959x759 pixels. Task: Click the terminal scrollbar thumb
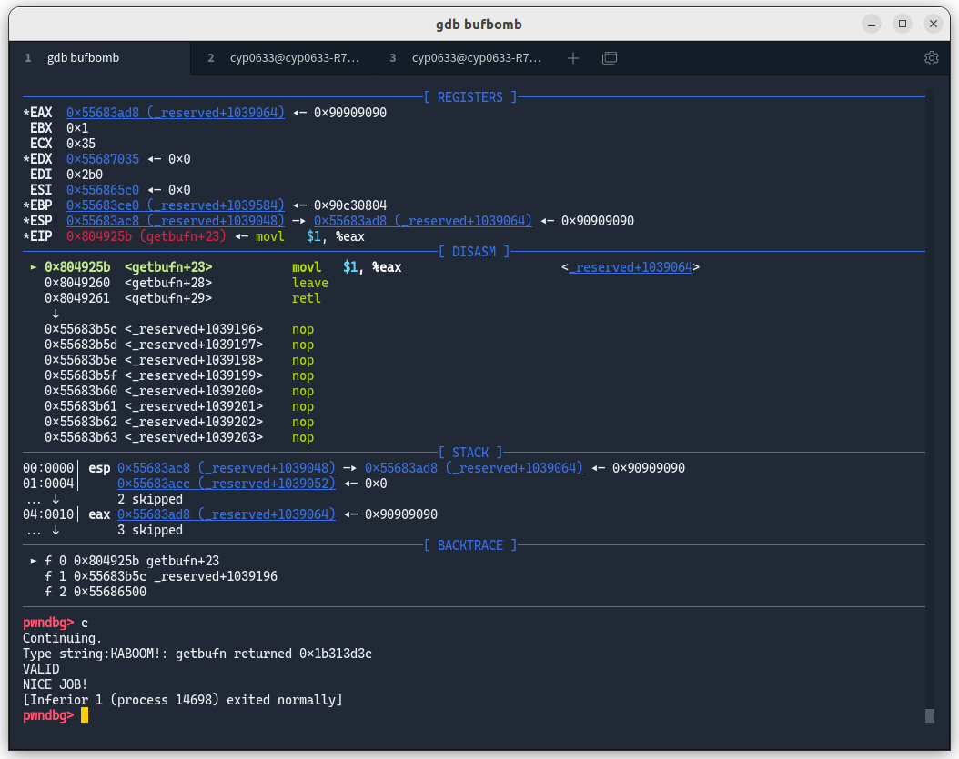[x=930, y=715]
